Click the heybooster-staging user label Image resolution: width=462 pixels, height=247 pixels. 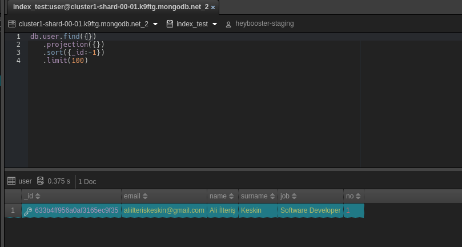pos(264,23)
